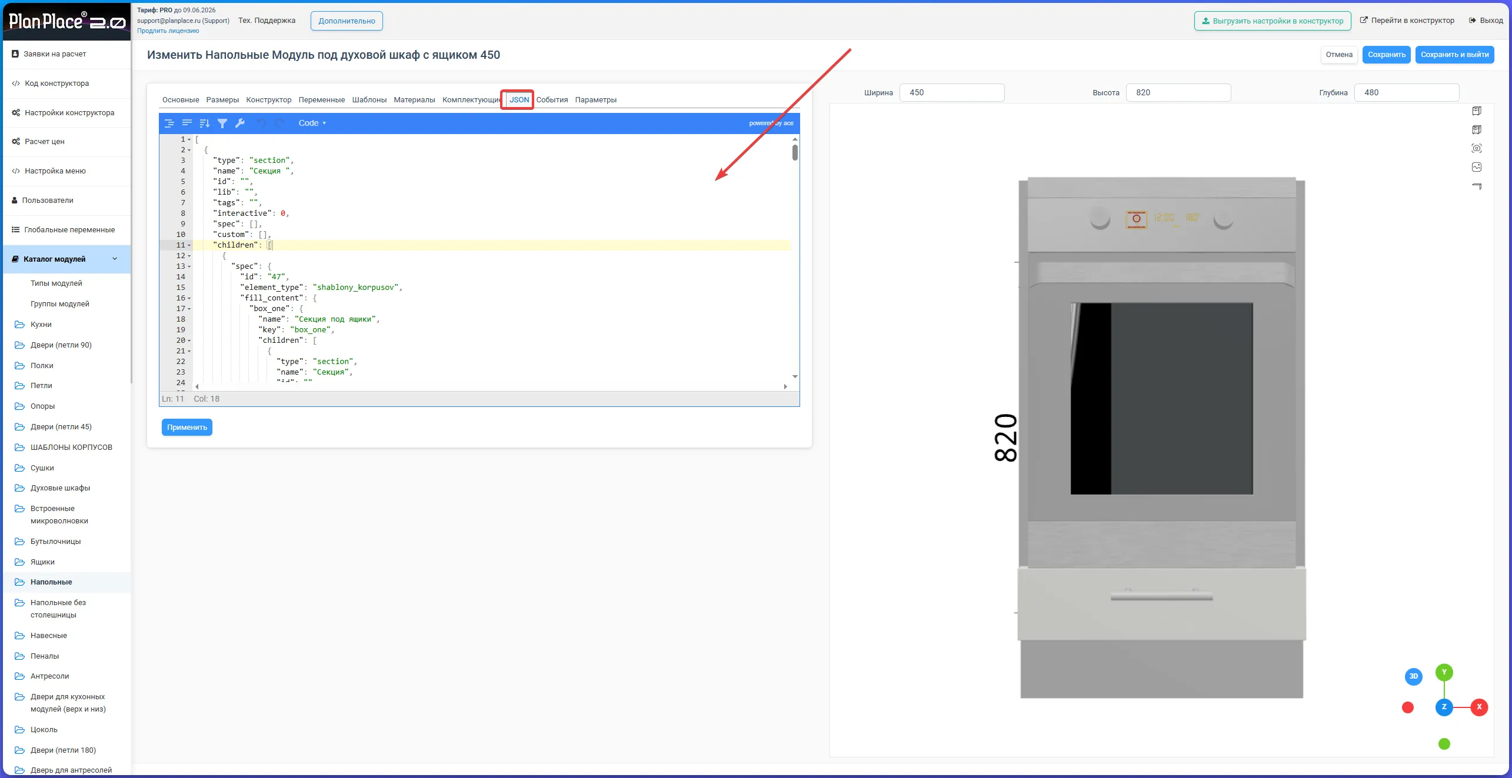Open Духовые шкафы folder in sidebar
The width and height of the screenshot is (1512, 778).
coord(60,488)
